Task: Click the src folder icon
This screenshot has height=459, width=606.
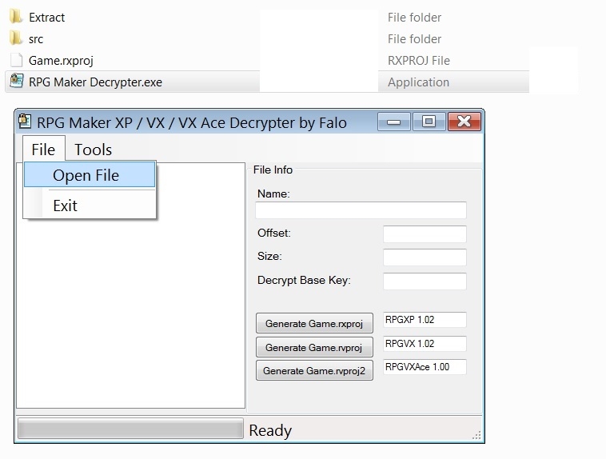Action: [16, 38]
